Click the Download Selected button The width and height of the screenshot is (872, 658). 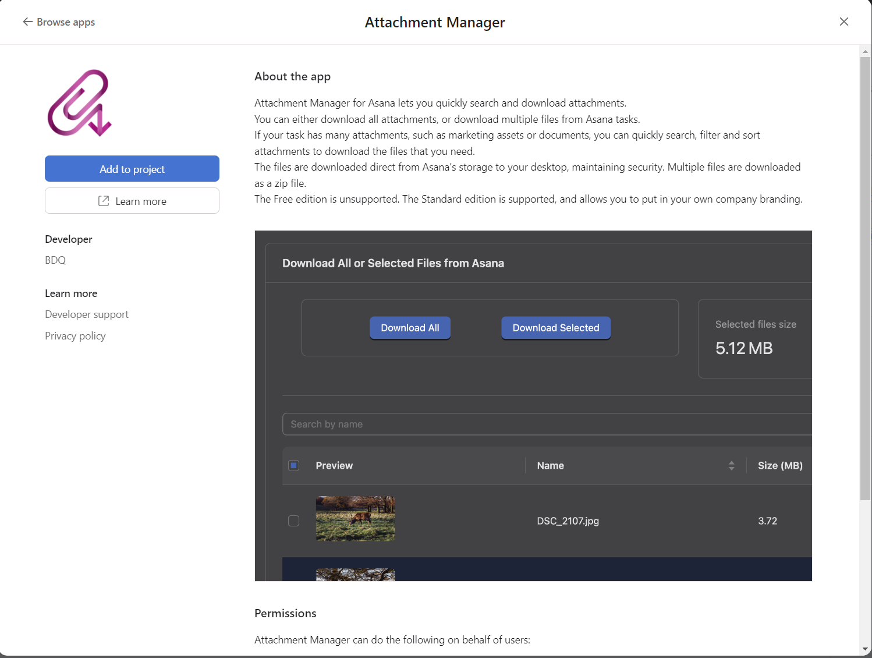coord(555,328)
